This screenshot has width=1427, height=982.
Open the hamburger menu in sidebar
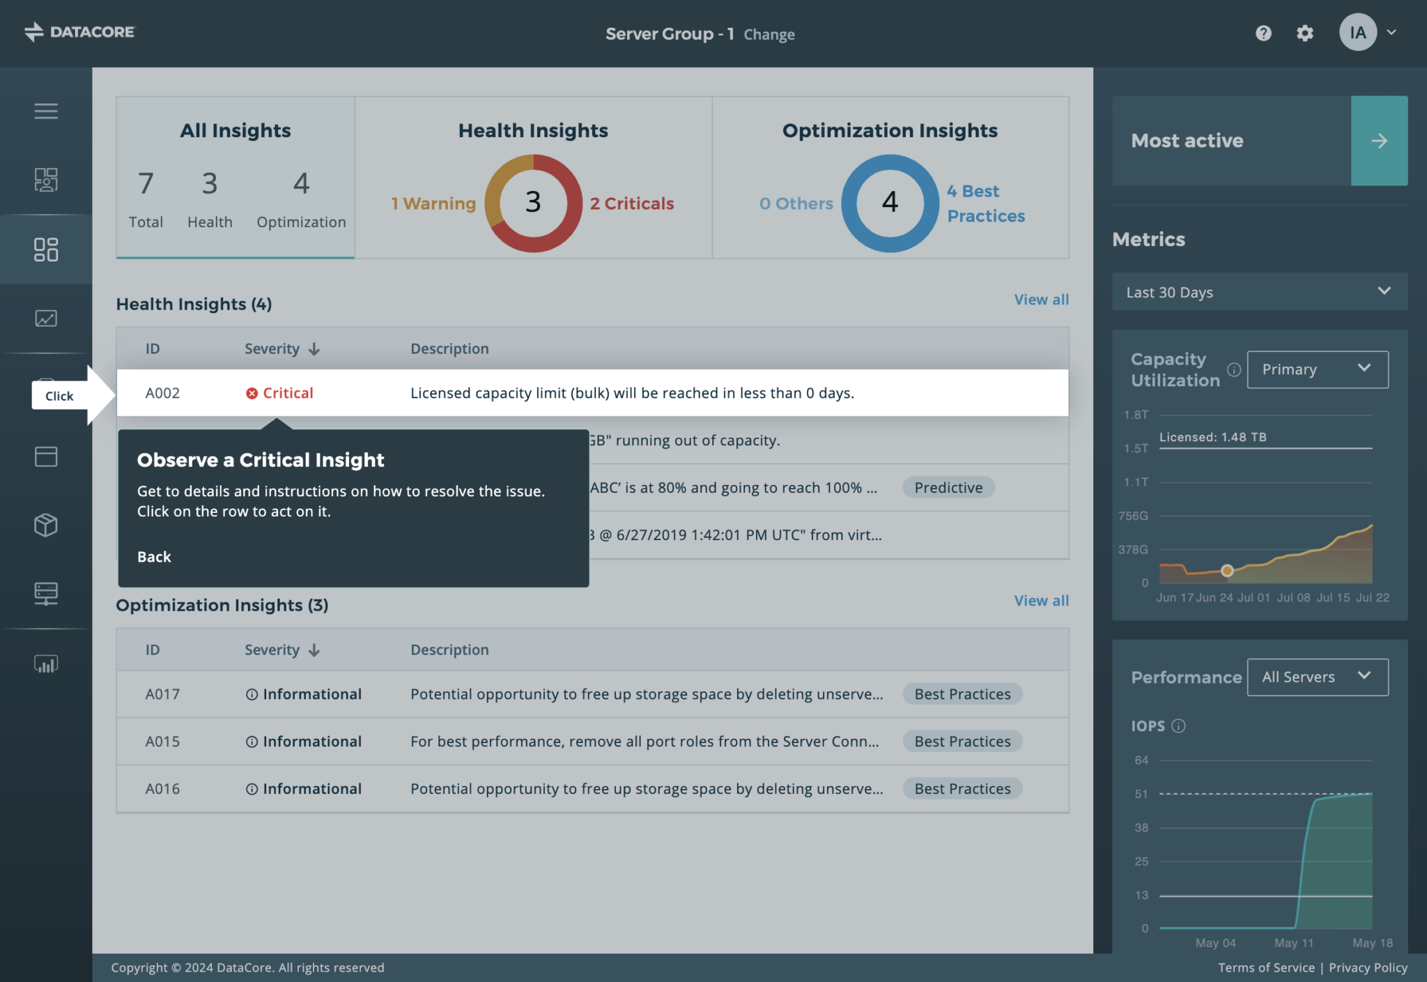(x=46, y=111)
